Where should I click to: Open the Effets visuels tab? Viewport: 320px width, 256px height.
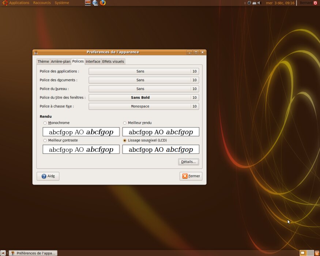pyautogui.click(x=113, y=61)
